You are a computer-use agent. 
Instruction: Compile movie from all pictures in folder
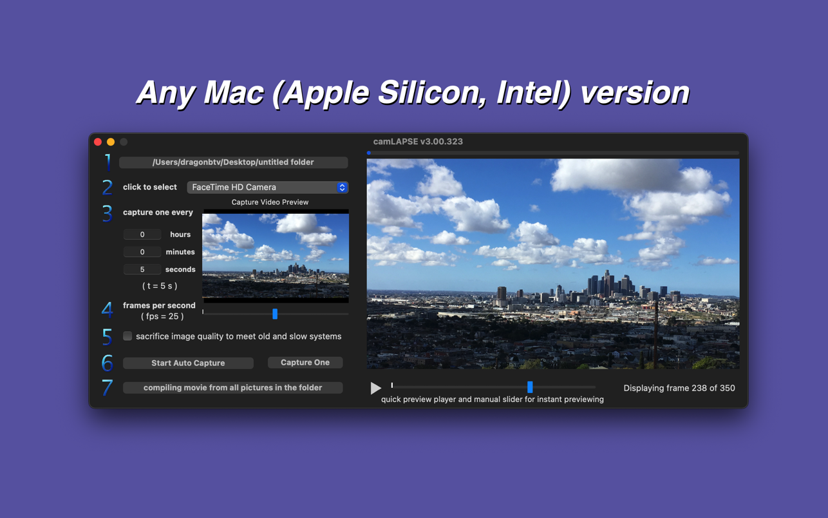pyautogui.click(x=232, y=388)
